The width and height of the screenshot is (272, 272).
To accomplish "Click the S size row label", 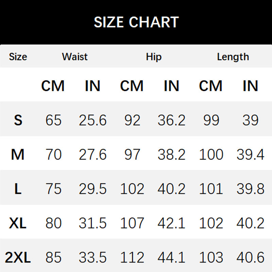I will pos(18,120).
